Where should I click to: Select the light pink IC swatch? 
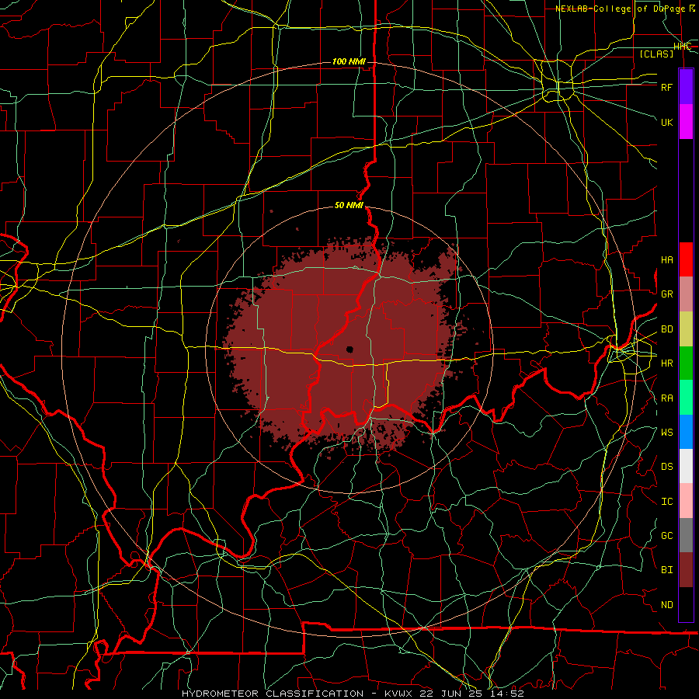pyautogui.click(x=686, y=501)
